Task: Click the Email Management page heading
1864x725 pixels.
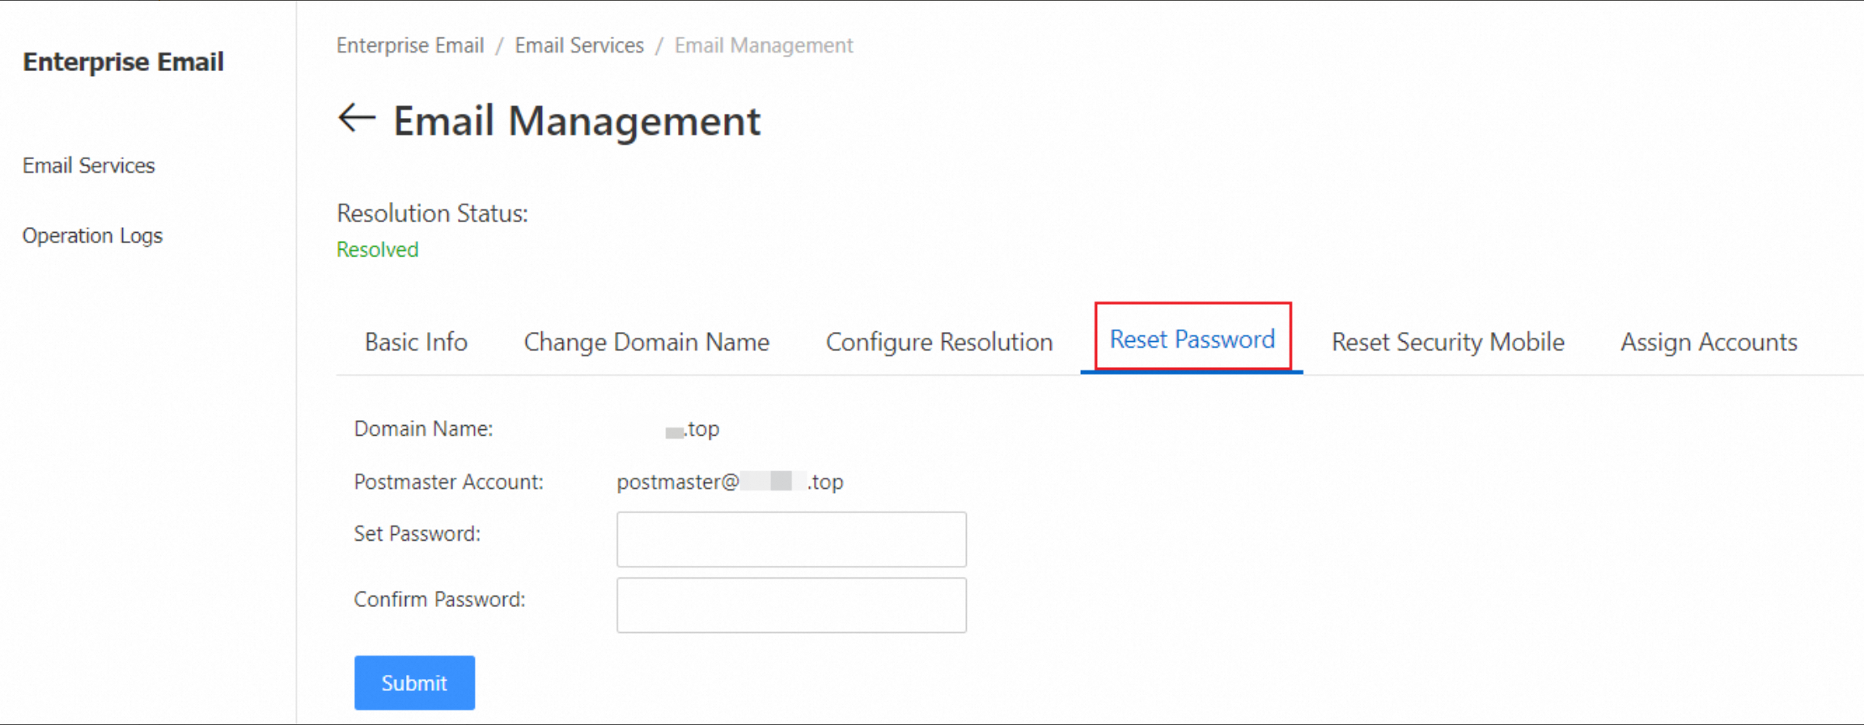Action: pos(577,121)
